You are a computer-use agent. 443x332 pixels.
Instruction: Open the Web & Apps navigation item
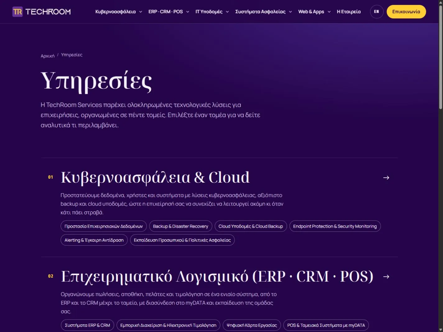tap(311, 12)
